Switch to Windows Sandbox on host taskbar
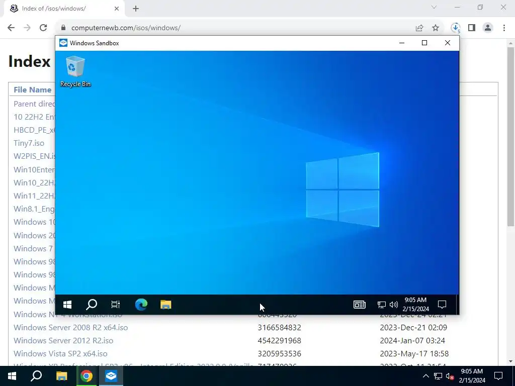The image size is (515, 386). tap(111, 376)
